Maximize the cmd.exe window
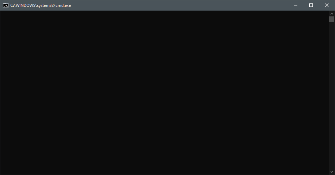This screenshot has height=175, width=335. click(x=311, y=5)
